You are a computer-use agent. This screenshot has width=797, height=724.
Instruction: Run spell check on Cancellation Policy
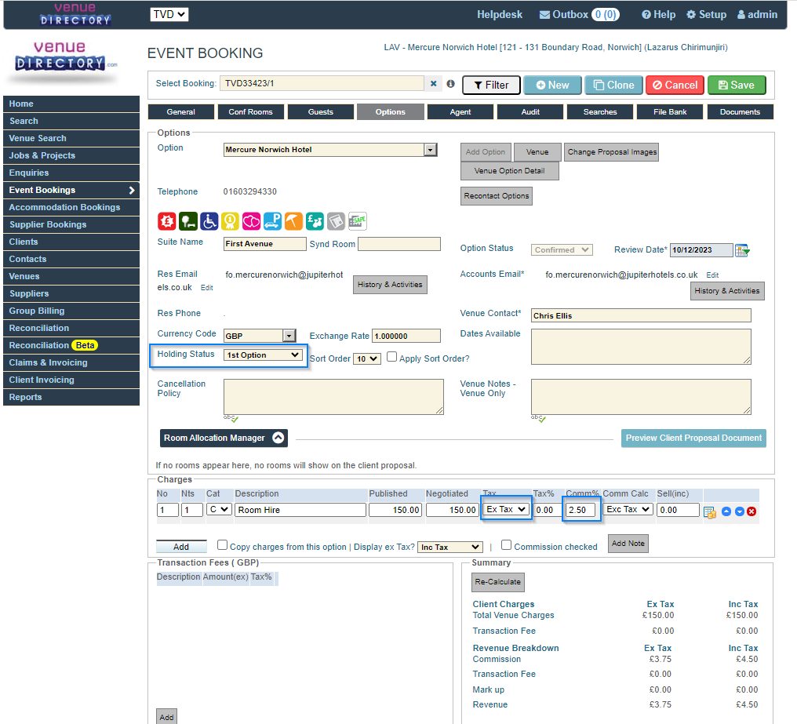click(x=231, y=418)
